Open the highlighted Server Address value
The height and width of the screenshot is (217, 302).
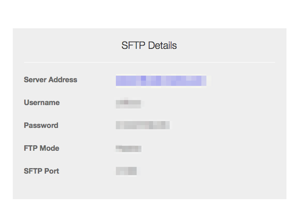click(x=161, y=81)
